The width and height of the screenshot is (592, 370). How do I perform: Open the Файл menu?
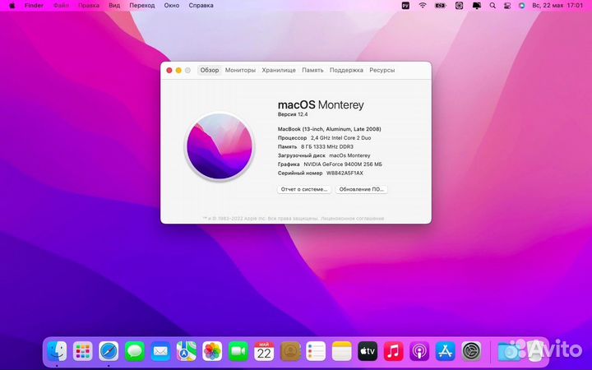coord(61,5)
